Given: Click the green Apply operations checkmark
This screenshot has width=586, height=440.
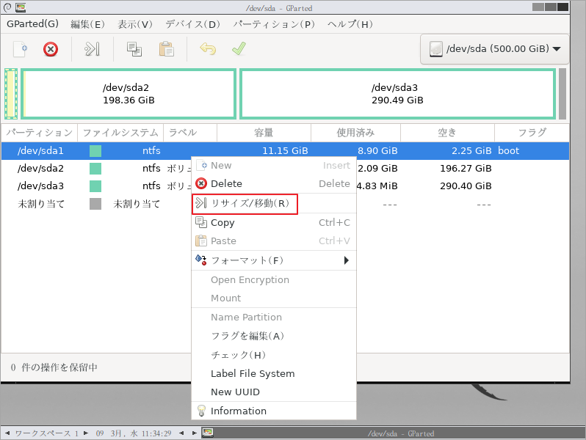Looking at the screenshot, I should (x=239, y=49).
